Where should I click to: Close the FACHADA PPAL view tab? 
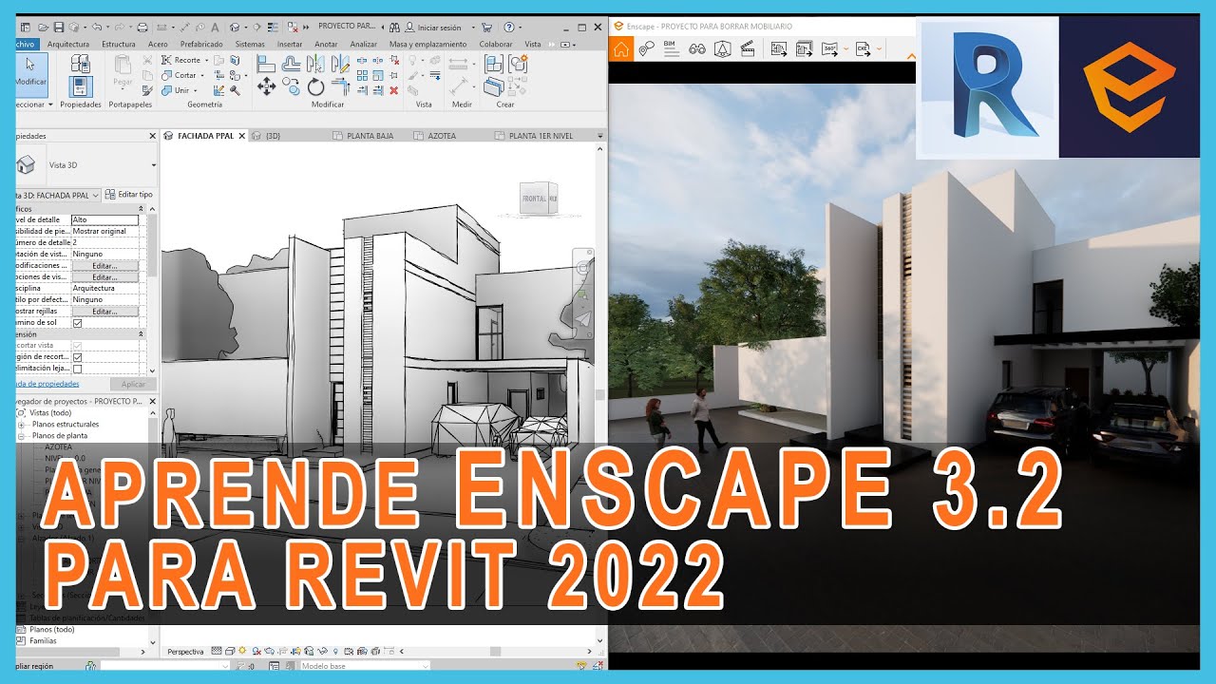242,136
